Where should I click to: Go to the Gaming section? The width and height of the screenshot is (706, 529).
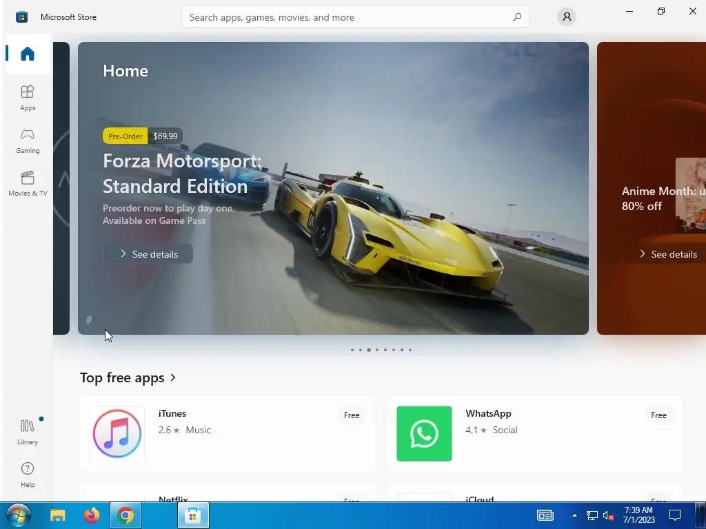28,141
